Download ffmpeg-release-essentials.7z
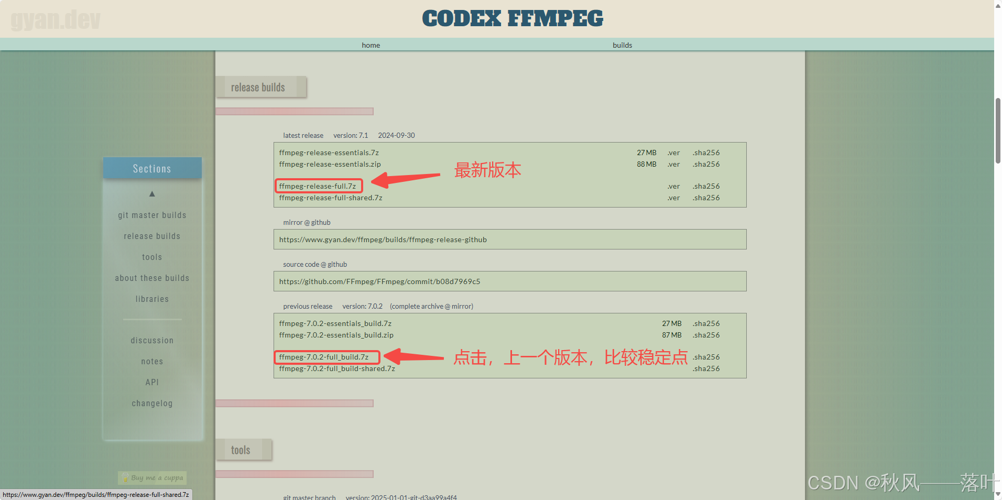Viewport: 1002px width, 500px height. point(329,153)
